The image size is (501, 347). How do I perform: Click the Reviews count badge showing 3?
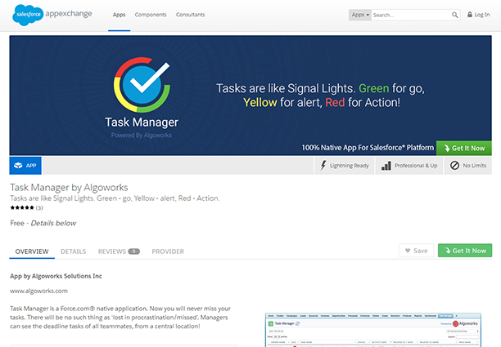[x=134, y=251]
